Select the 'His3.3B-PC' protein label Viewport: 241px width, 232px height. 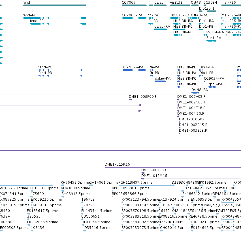(x=187, y=79)
